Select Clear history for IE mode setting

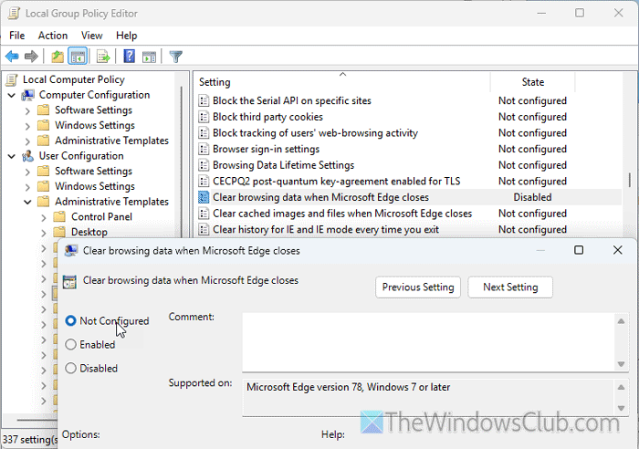tap(326, 229)
